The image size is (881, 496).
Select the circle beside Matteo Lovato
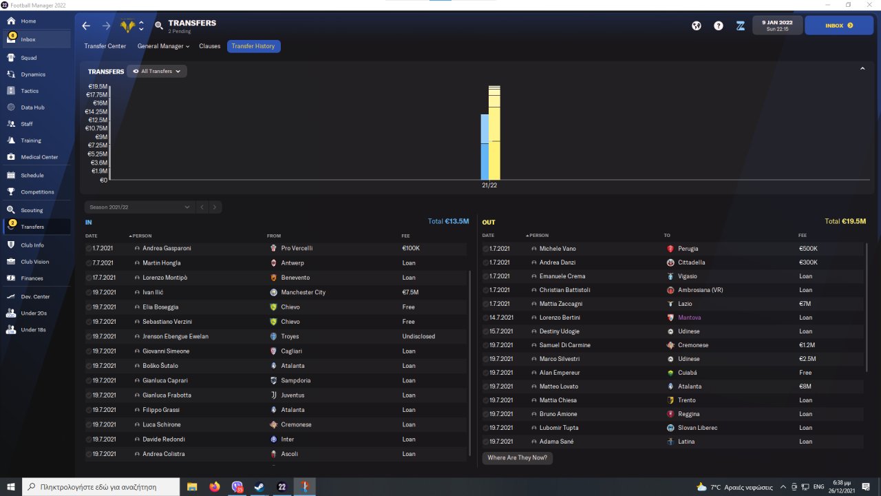(486, 386)
